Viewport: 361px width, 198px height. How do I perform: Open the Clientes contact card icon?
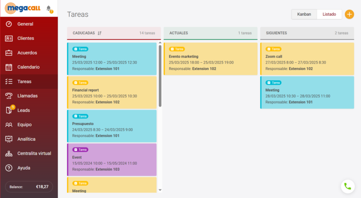click(9, 38)
